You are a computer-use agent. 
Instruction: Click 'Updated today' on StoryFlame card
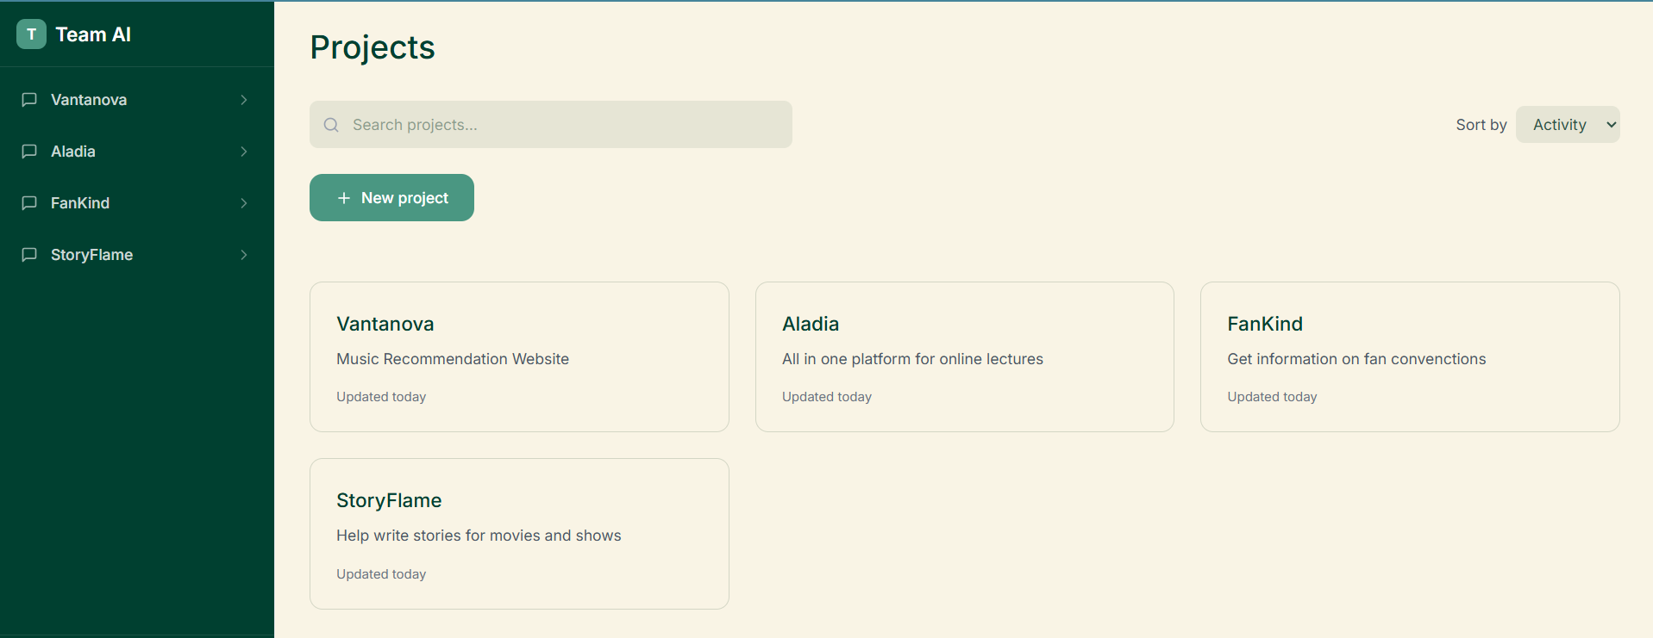pyautogui.click(x=381, y=574)
